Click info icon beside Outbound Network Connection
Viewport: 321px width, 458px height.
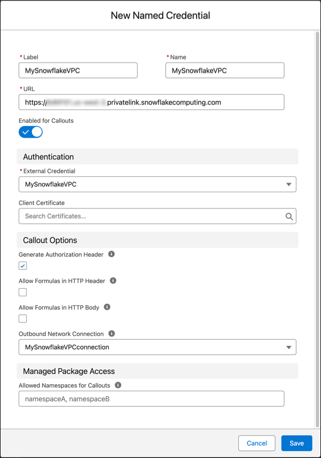tap(111, 333)
